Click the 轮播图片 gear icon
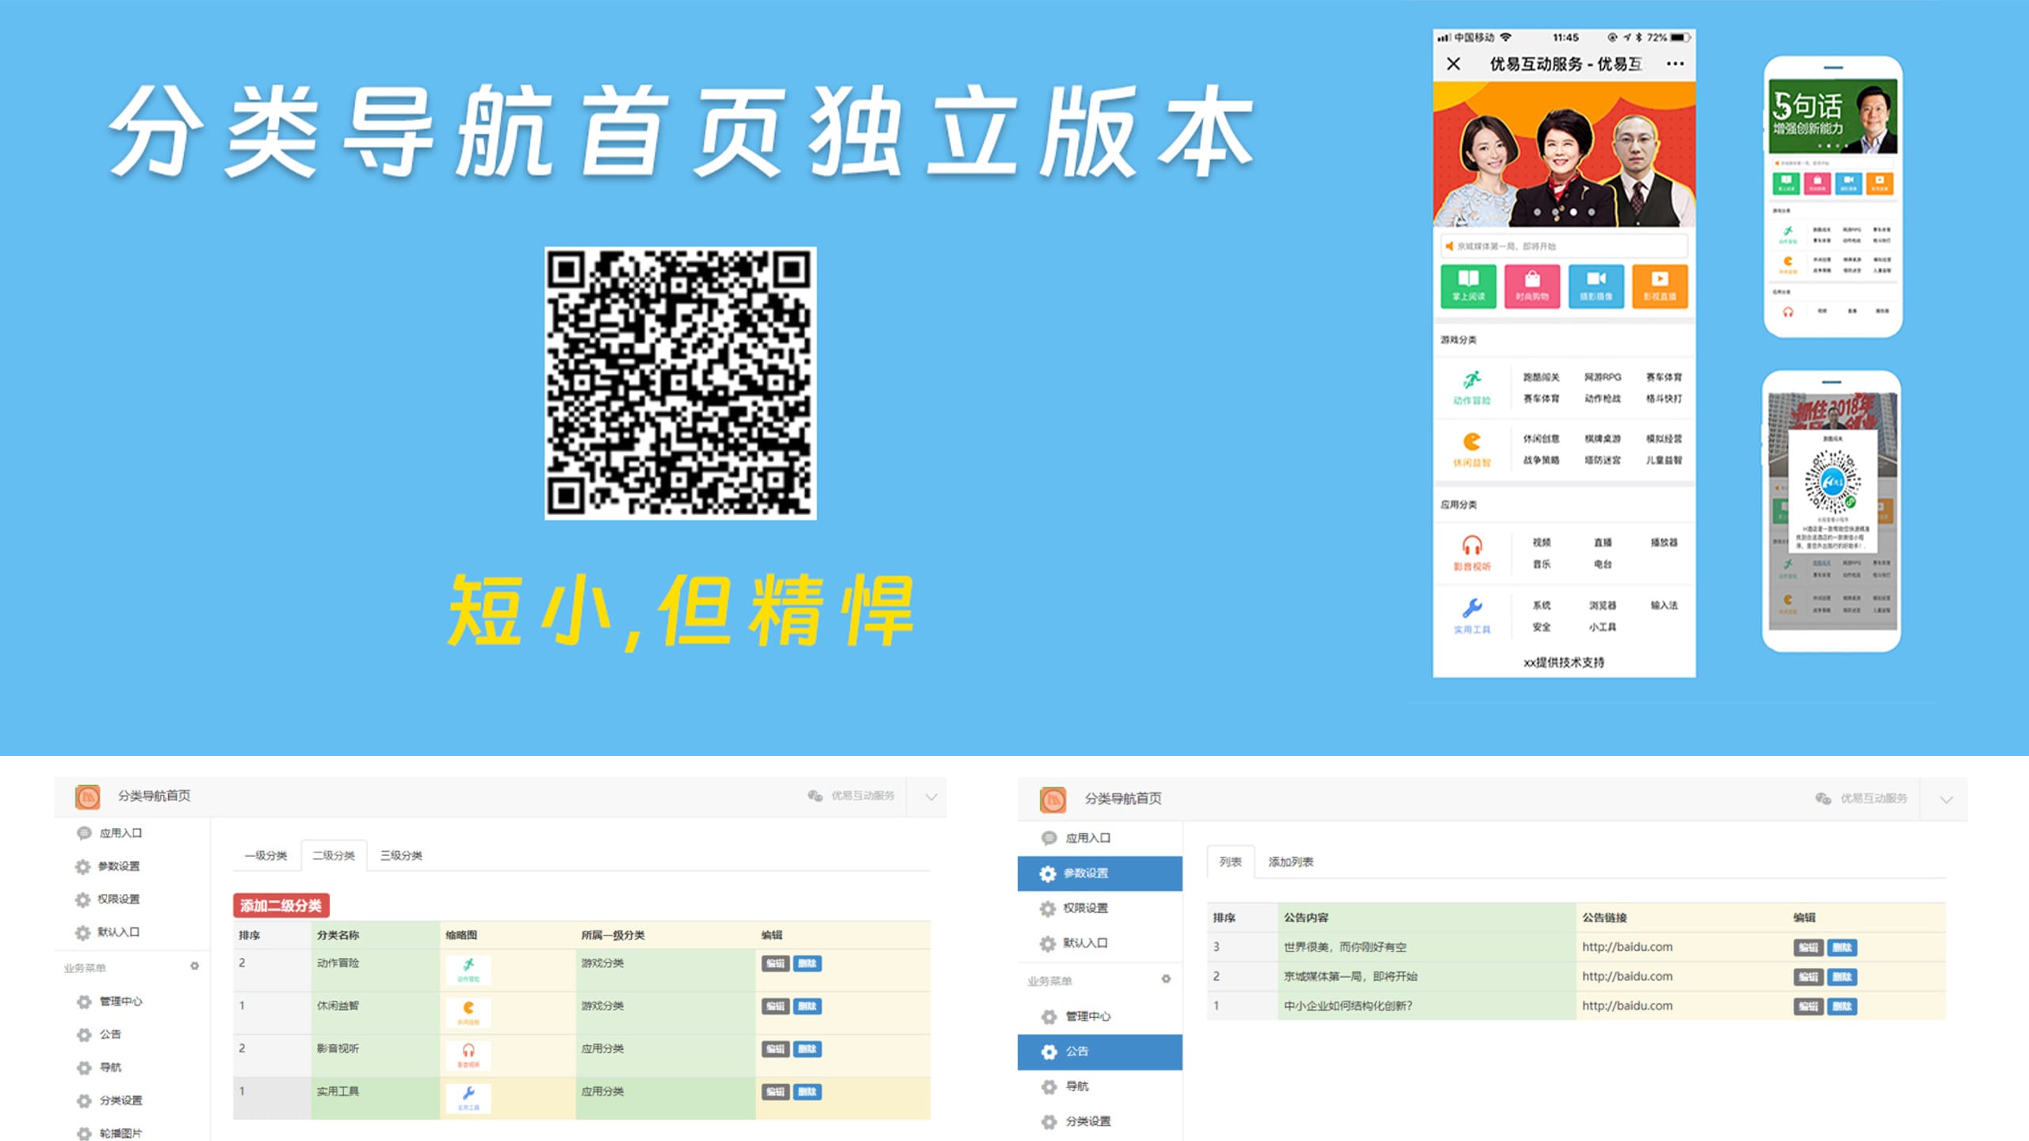 (83, 1133)
